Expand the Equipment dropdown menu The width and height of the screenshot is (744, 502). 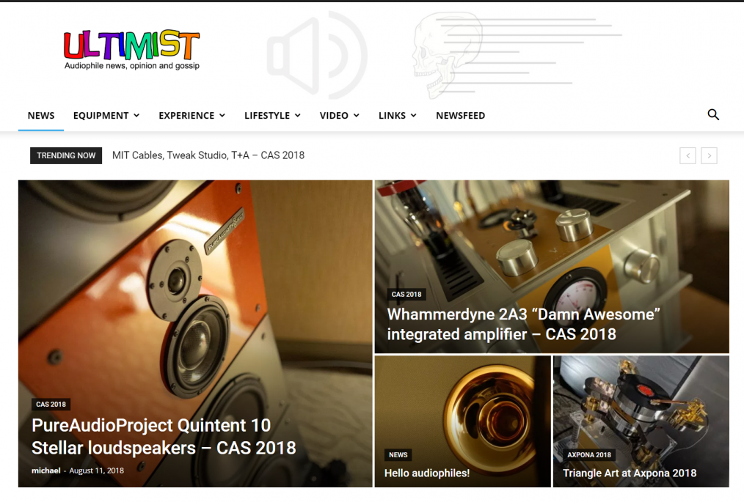coord(106,116)
